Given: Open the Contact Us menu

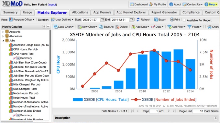Looking at the screenshot, I should coord(192,4).
